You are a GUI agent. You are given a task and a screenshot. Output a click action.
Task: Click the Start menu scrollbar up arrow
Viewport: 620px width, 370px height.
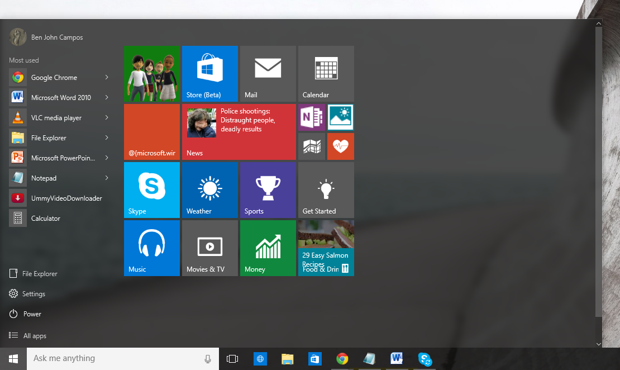tap(599, 23)
